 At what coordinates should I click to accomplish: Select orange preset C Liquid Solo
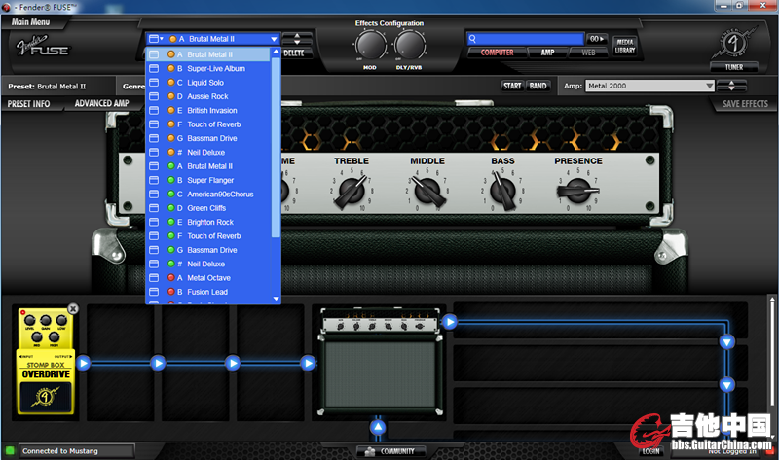(x=208, y=83)
